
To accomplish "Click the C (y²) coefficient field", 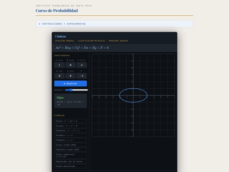I will (x=82, y=65).
